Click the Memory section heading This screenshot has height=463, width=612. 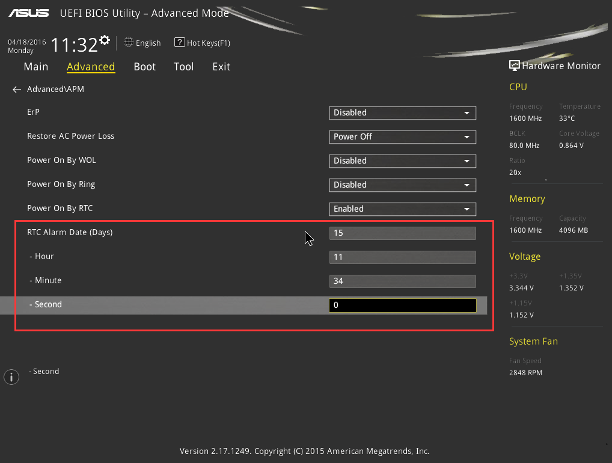coord(527,198)
